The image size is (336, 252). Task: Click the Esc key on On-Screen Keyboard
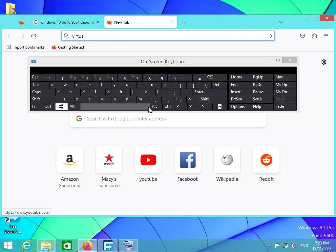[x=36, y=77]
